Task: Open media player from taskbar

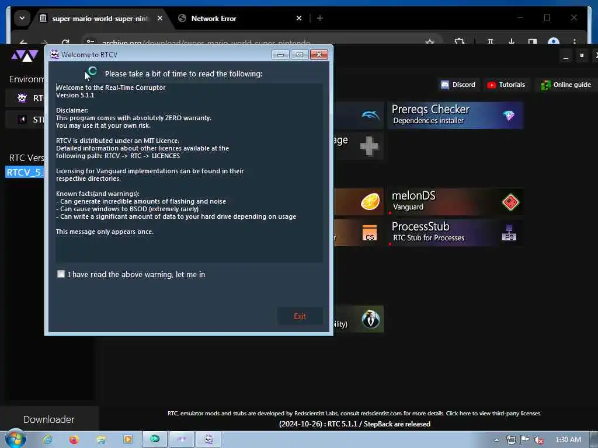Action: coord(127,440)
